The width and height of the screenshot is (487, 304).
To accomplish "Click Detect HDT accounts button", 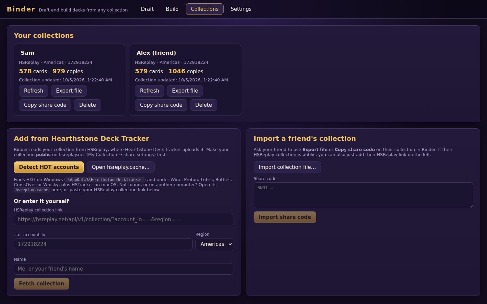I will tap(49, 167).
